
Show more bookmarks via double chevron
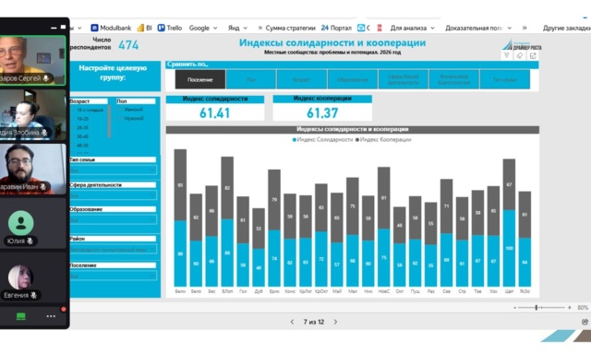click(525, 28)
